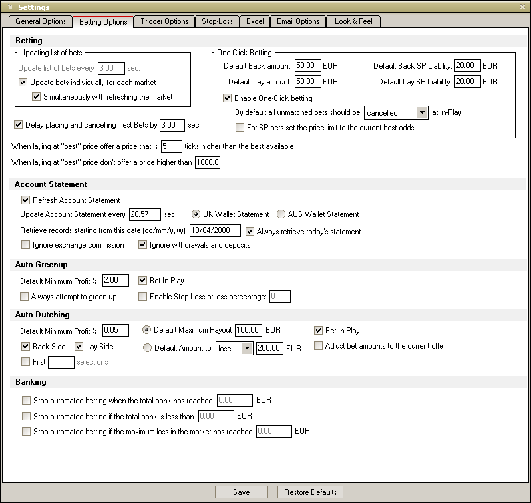Click Default Lay SP Liability field
This screenshot has width=531, height=503.
(467, 81)
